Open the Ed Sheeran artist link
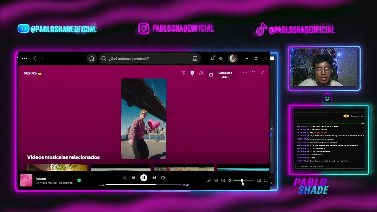The image size is (377, 212). [x=66, y=183]
